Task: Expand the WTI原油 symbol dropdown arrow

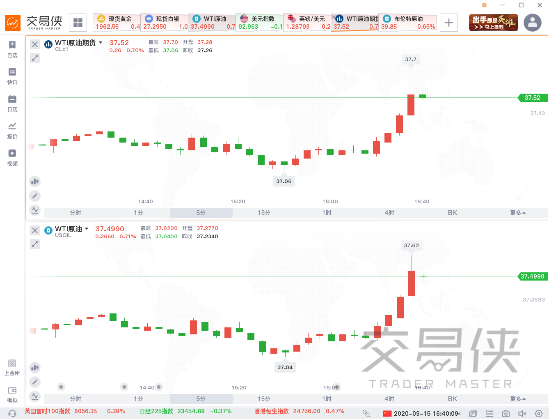Action: tap(87, 229)
